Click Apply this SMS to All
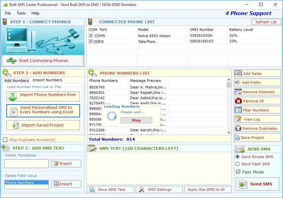 208,190
